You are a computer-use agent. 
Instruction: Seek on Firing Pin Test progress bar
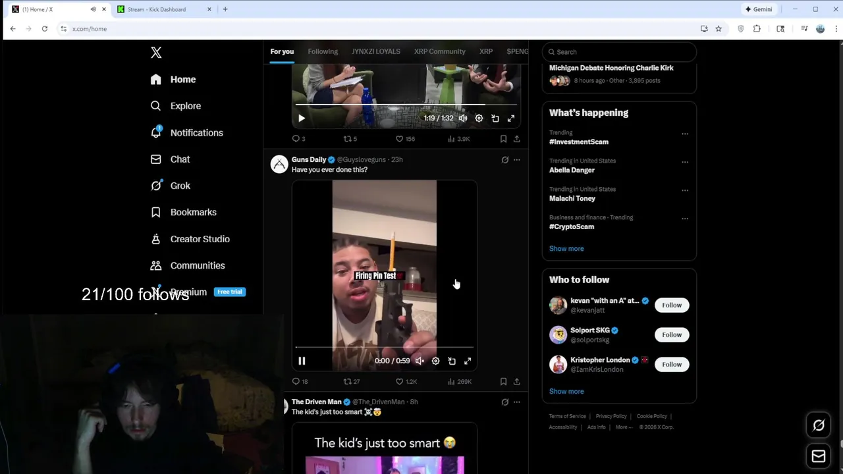(x=385, y=347)
